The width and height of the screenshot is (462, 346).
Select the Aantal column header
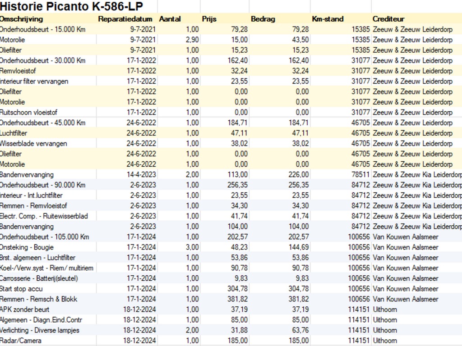pos(170,19)
